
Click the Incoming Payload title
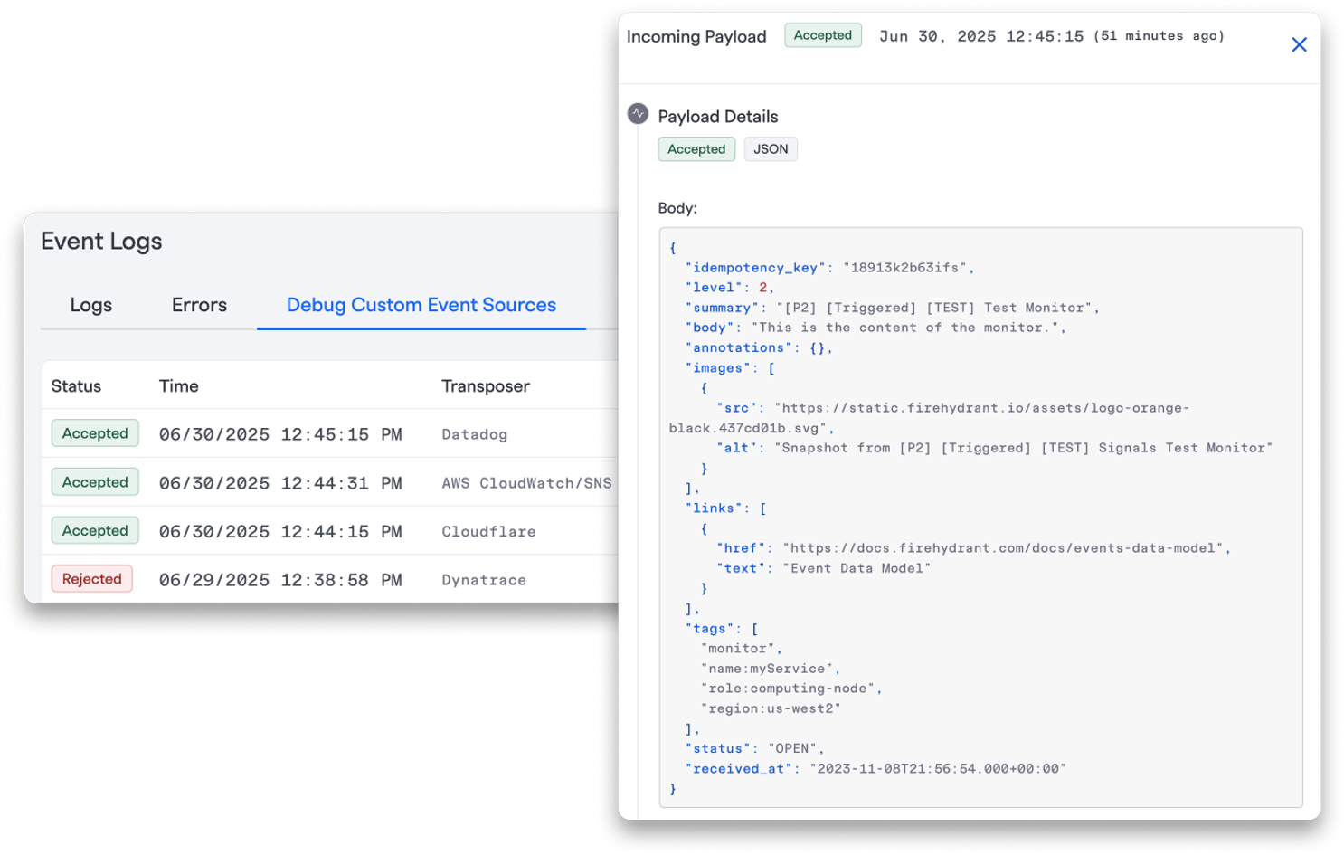point(696,36)
